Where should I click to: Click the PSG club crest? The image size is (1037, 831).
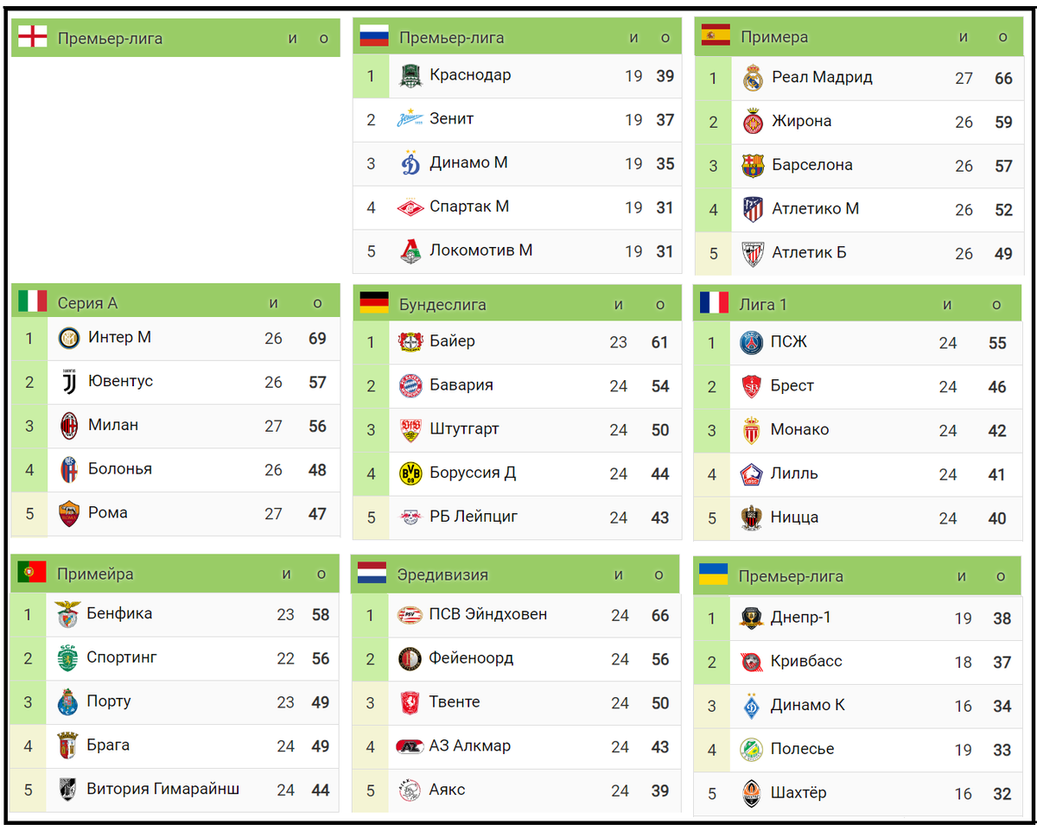pos(752,343)
